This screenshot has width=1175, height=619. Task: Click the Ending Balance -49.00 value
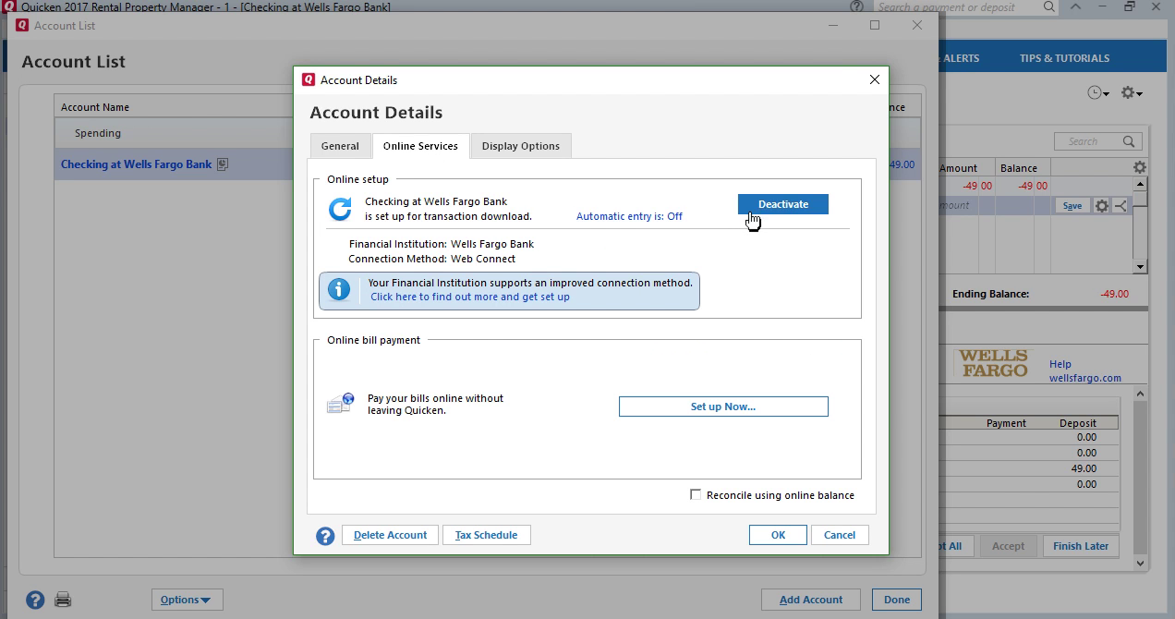point(1114,294)
